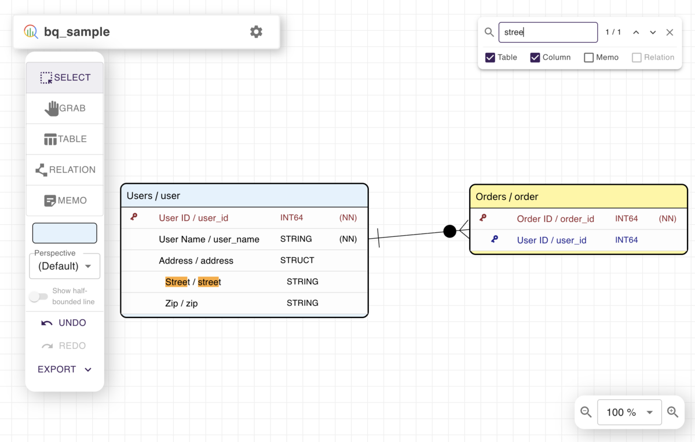Open settings with the gear icon

point(256,32)
